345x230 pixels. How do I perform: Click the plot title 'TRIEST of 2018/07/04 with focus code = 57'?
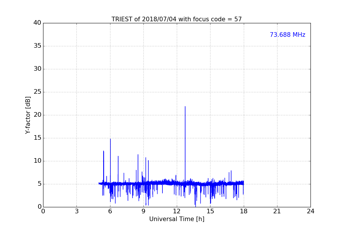point(177,19)
